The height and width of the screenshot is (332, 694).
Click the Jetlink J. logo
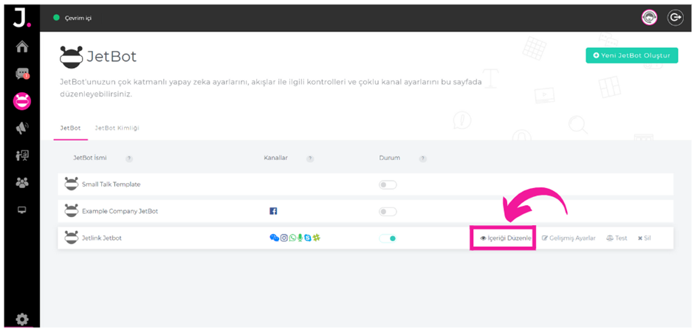21,19
